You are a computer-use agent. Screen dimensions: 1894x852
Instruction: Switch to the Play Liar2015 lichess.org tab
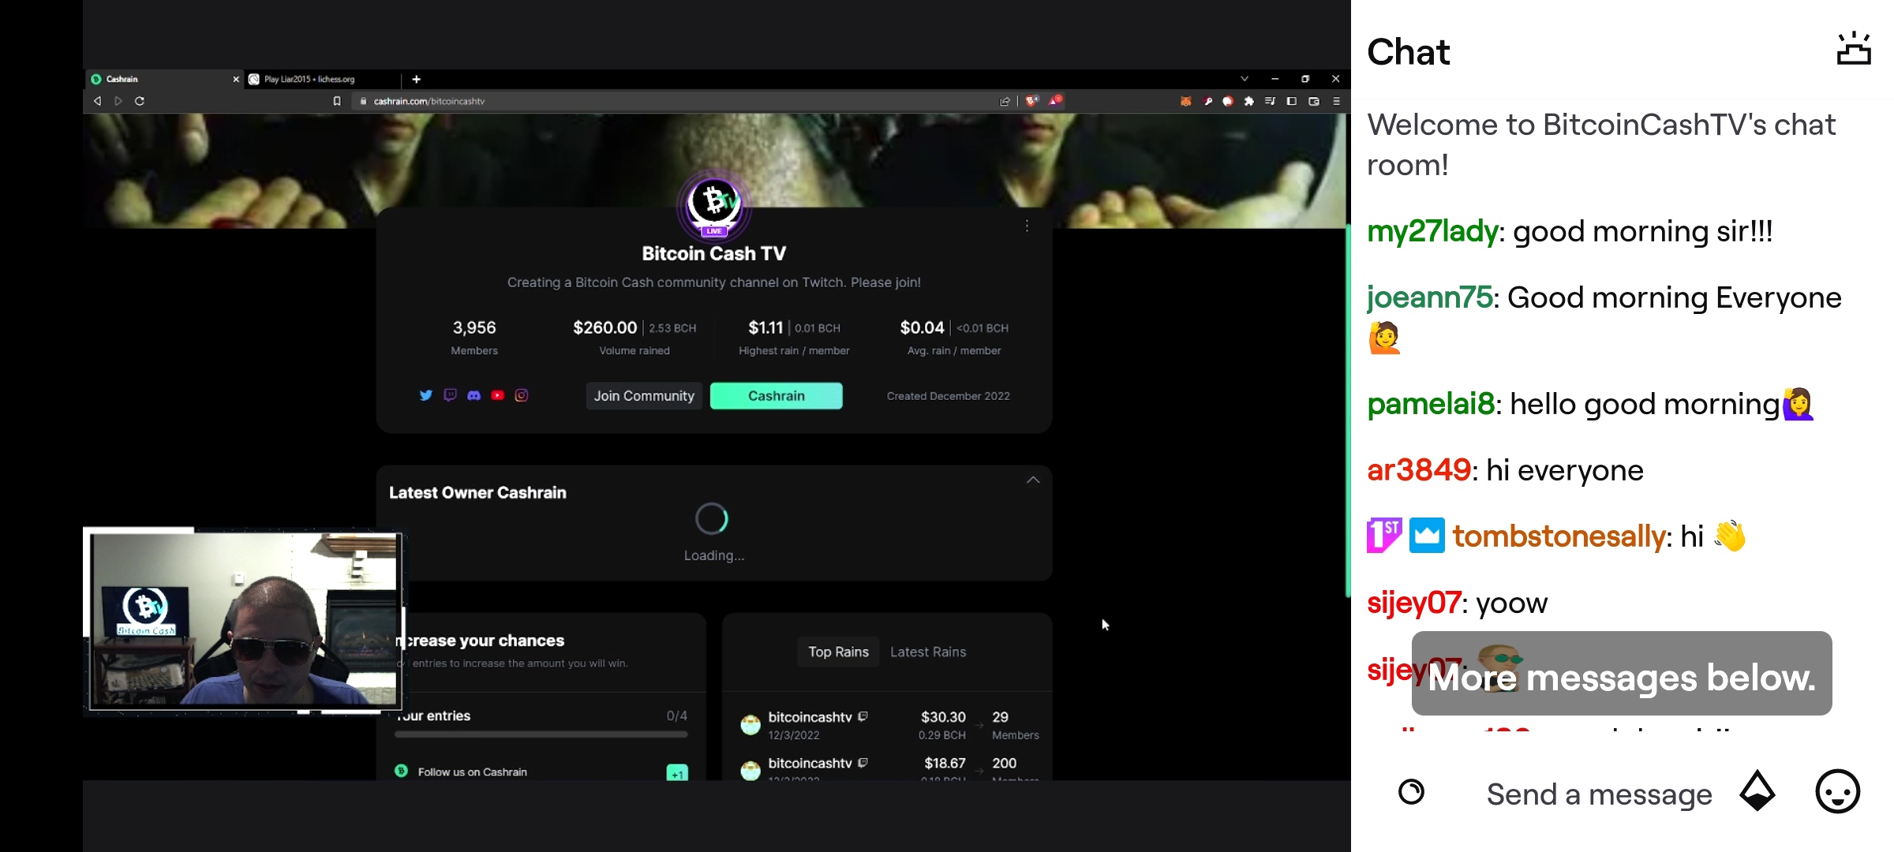pos(324,79)
